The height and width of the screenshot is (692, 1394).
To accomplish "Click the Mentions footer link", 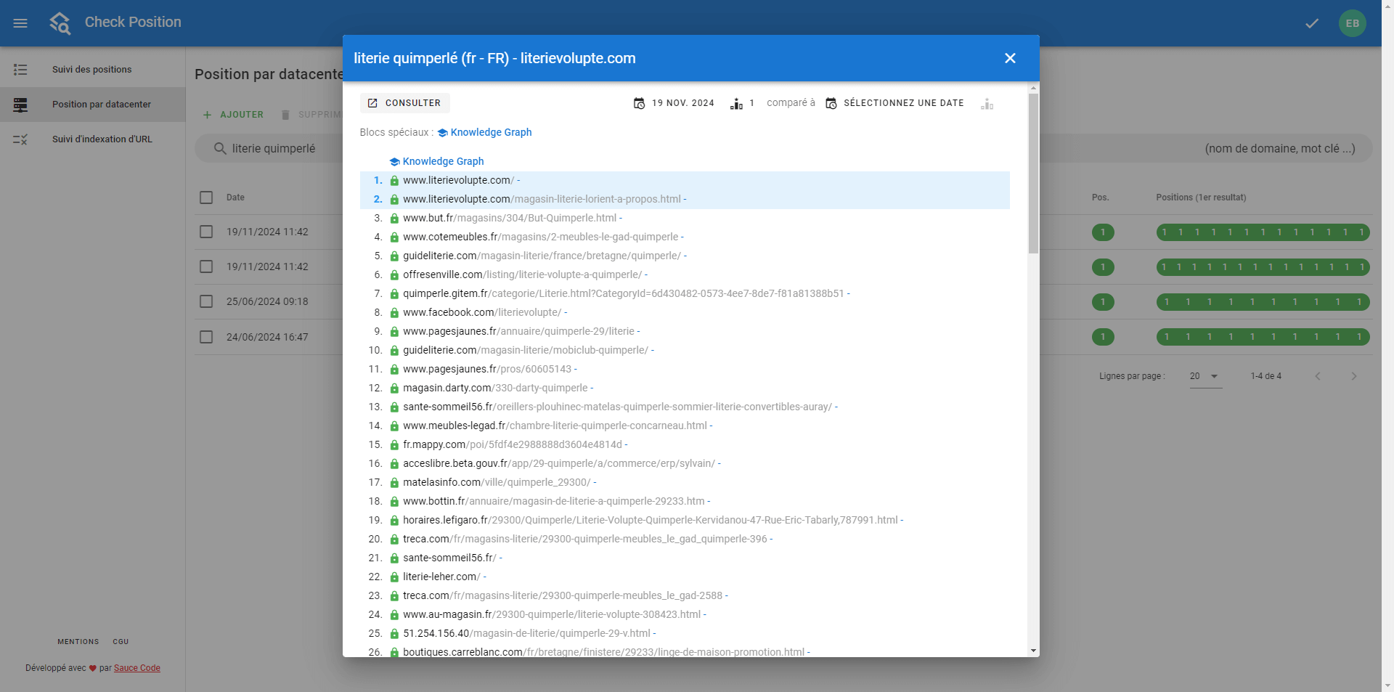I will click(x=78, y=642).
